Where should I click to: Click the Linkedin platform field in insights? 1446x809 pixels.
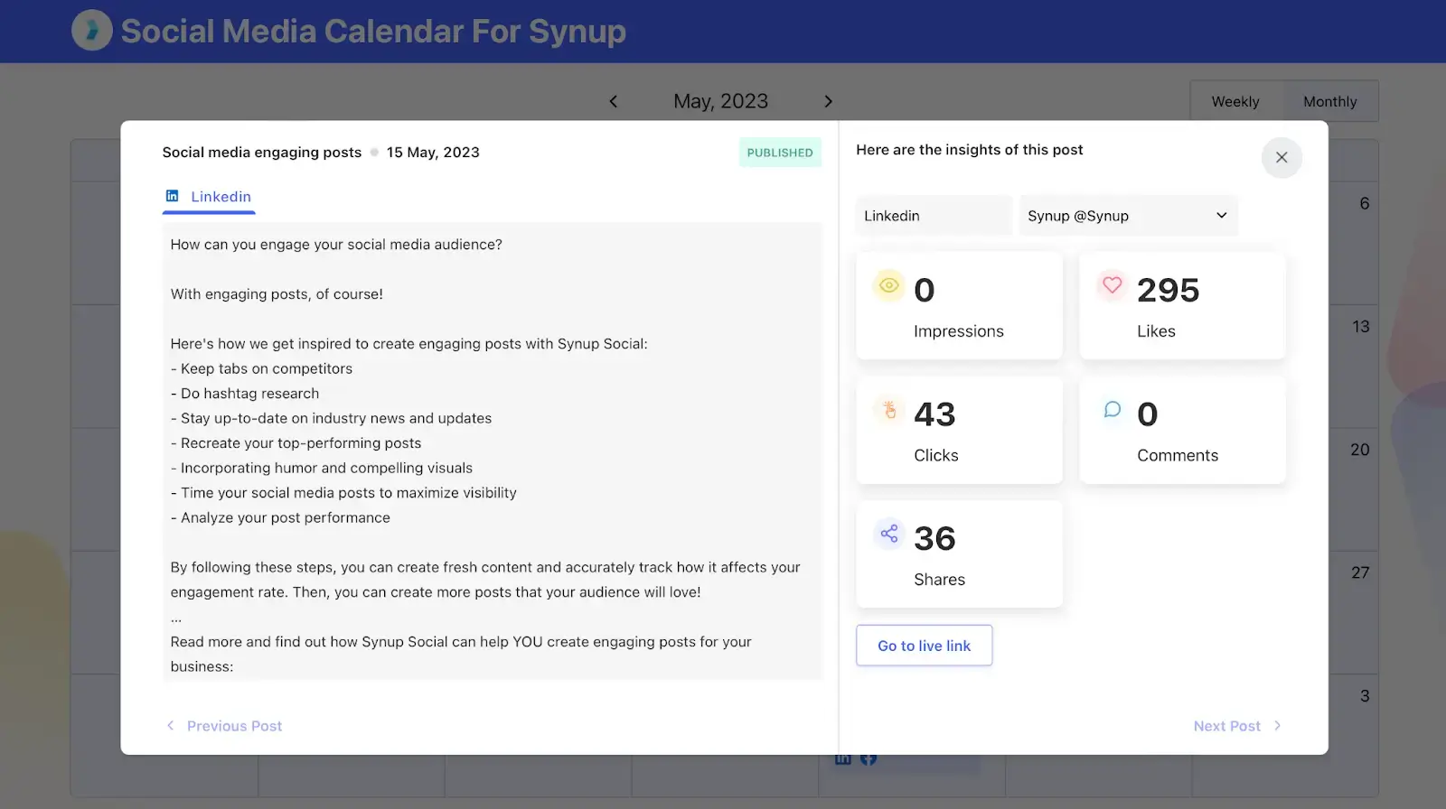[x=934, y=216]
